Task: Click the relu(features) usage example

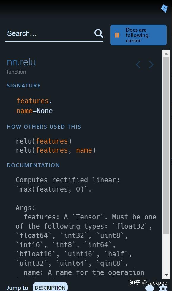Action: point(44,141)
